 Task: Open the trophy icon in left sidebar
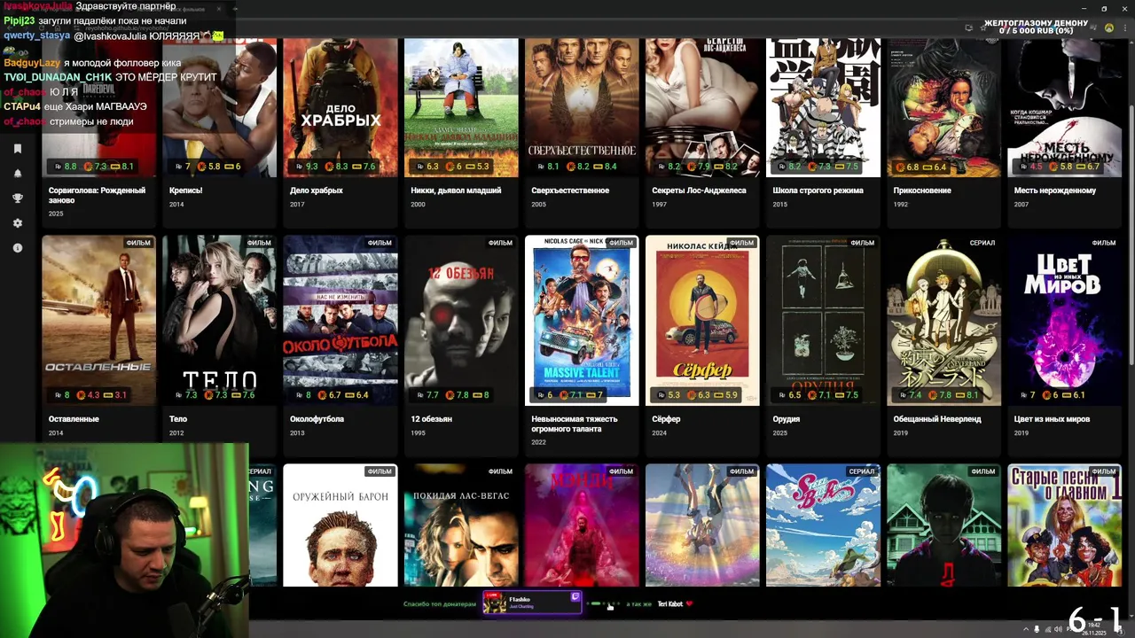pyautogui.click(x=17, y=198)
